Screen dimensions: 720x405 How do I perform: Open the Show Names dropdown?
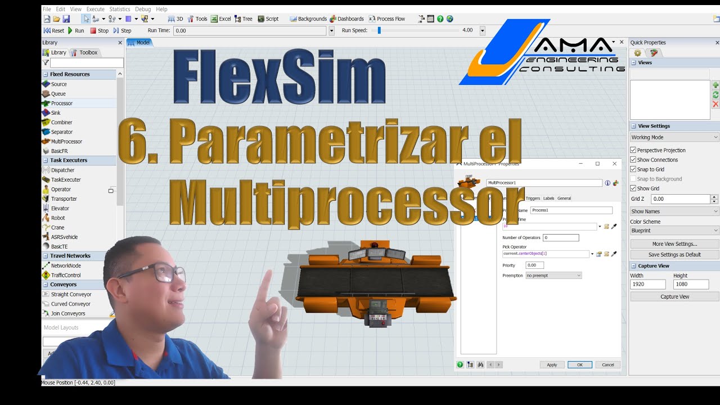tap(674, 211)
